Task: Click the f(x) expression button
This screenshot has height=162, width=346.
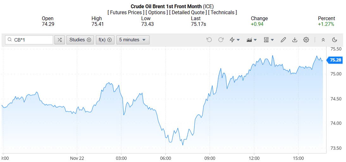Action: (x=105, y=40)
